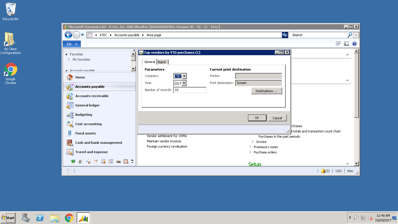Click the Destinations button
398x224 pixels.
266,91
